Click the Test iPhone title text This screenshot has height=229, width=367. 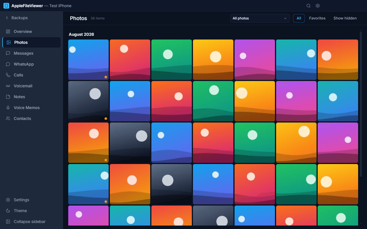60,6
